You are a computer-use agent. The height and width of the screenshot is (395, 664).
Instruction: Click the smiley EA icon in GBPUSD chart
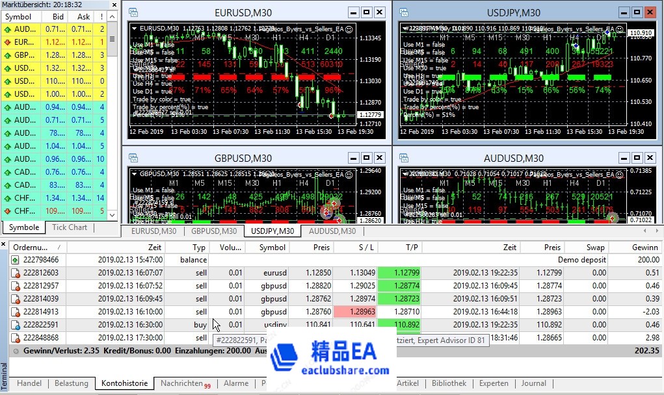349,174
